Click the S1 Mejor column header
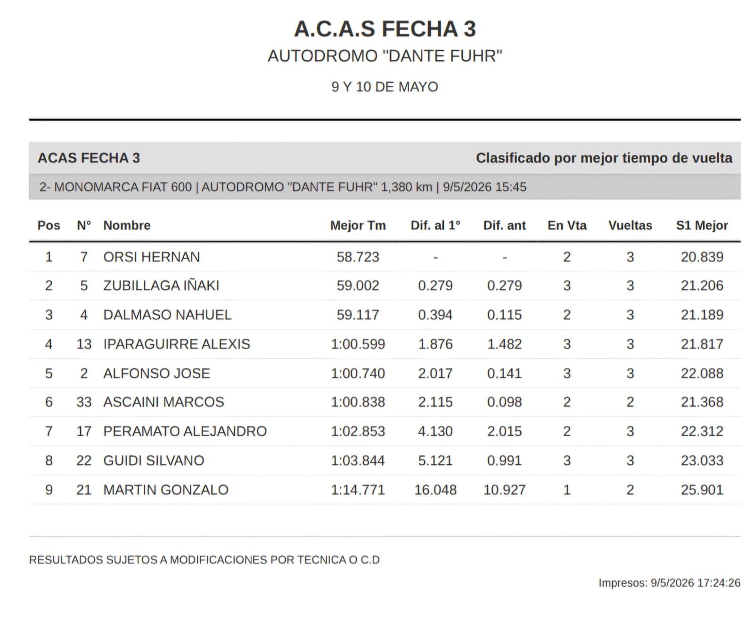The height and width of the screenshot is (631, 754). (x=702, y=226)
